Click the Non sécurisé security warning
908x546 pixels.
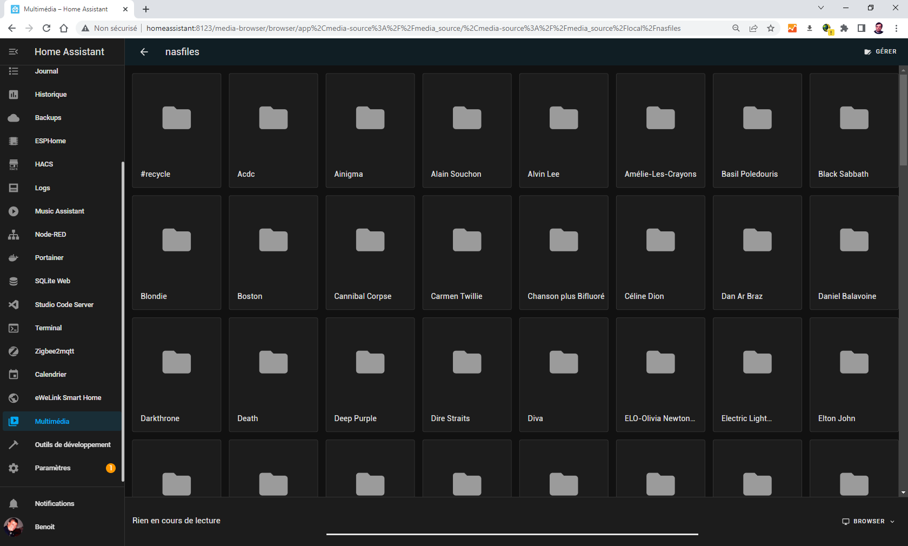tap(110, 28)
